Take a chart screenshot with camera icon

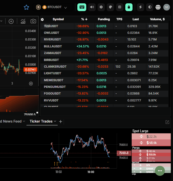point(33,21)
